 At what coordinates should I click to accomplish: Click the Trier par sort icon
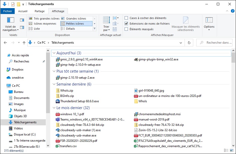tap(106, 20)
